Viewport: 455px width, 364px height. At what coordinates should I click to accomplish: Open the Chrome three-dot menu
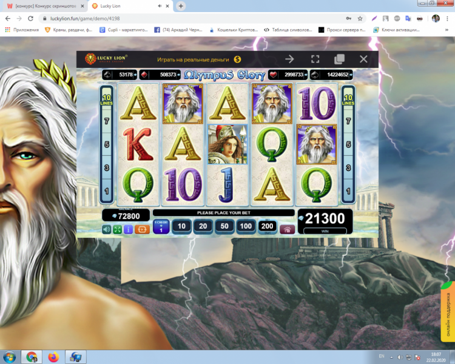click(x=448, y=18)
